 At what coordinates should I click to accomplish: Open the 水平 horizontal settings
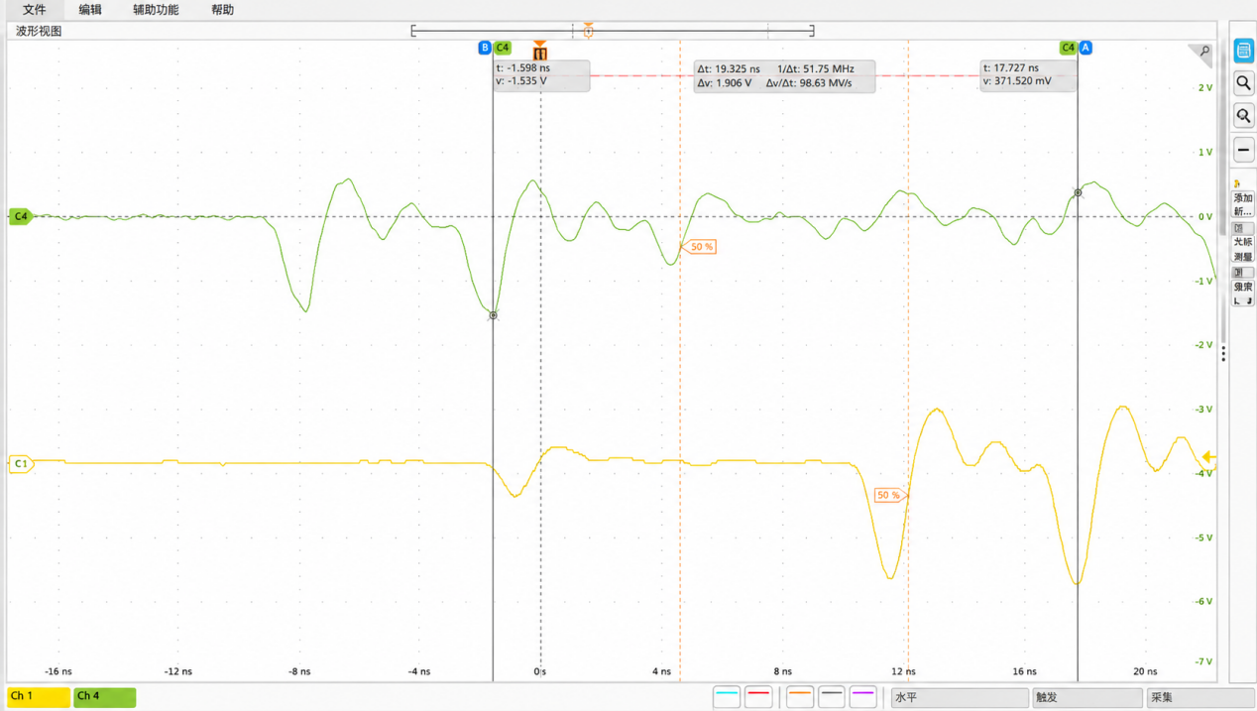coord(960,698)
